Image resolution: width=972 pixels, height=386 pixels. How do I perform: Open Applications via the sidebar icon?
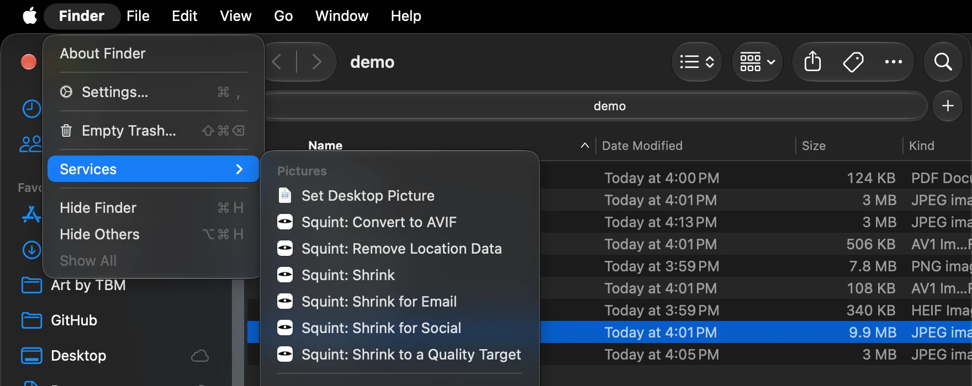[x=31, y=215]
